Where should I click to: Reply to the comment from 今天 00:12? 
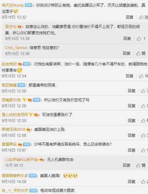point(127,165)
